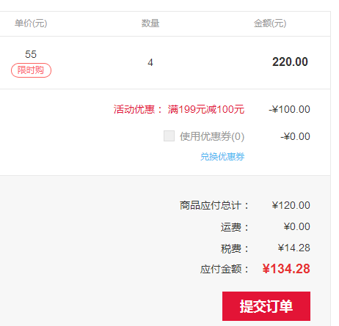Click the -¥100.00 discount amount
The height and width of the screenshot is (326, 339).
click(289, 109)
